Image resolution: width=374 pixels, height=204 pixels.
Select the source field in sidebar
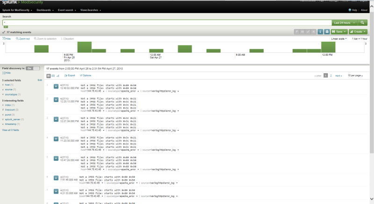(x=8, y=89)
